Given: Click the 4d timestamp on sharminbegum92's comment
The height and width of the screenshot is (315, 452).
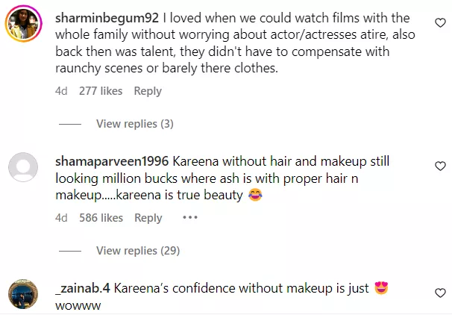Looking at the screenshot, I should pyautogui.click(x=61, y=91).
